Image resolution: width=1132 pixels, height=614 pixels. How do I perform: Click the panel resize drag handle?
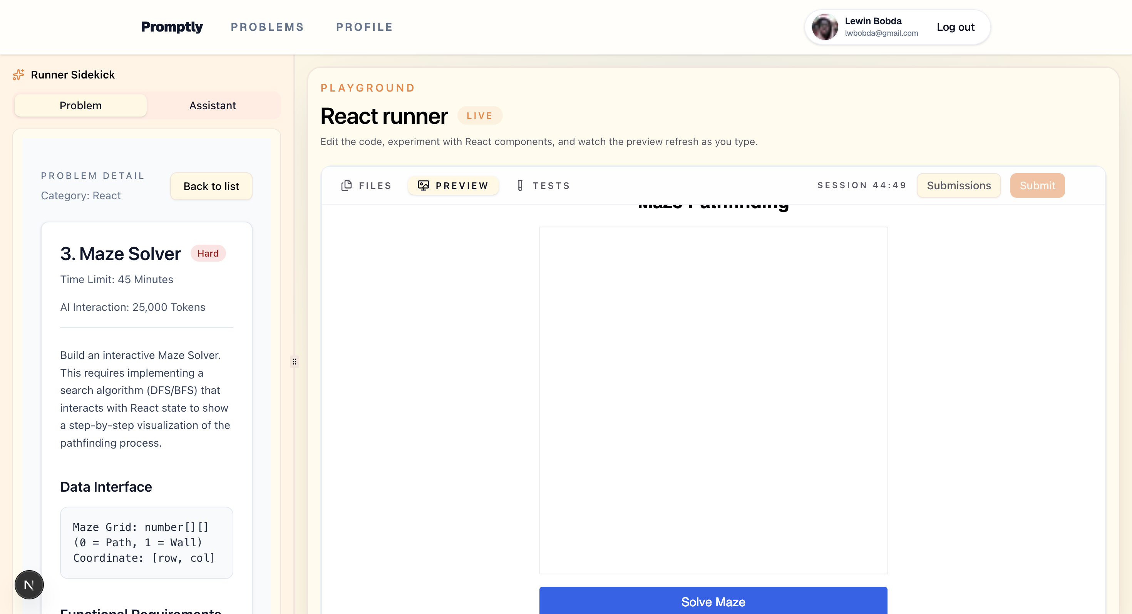point(295,362)
